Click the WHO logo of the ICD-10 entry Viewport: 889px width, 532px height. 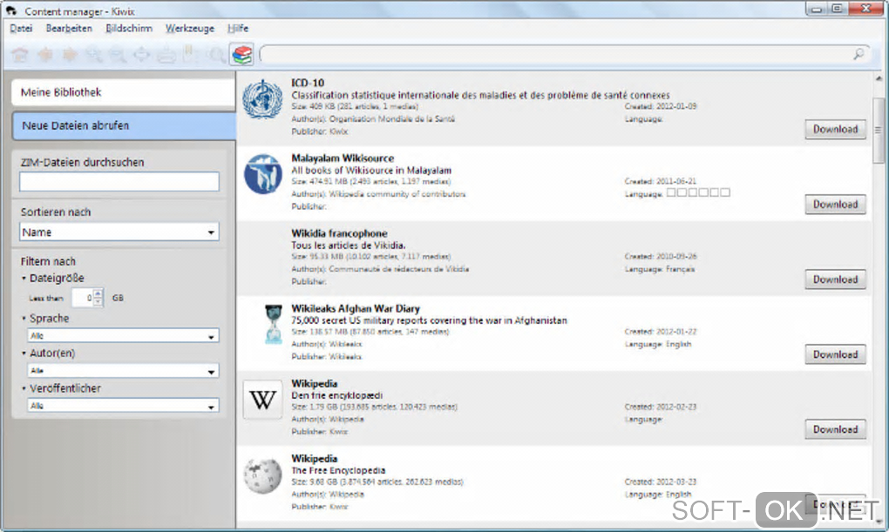(262, 99)
